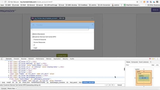The width and height of the screenshot is (160, 90).
Task: Click the SIGN IN button
Action: 155,10
